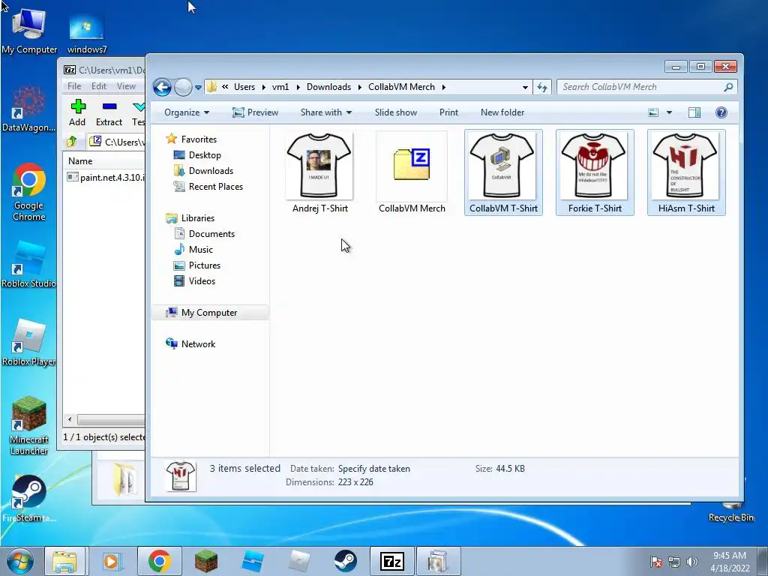Open recent locations dropdown beside the nav arrows
Screen dimensions: 768x576
tap(198, 88)
